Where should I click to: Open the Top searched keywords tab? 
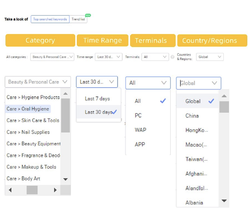pyautogui.click(x=50, y=19)
